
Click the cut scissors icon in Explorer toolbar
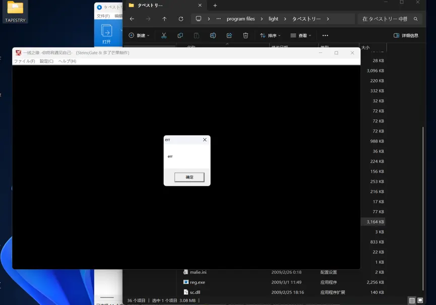pos(164,35)
